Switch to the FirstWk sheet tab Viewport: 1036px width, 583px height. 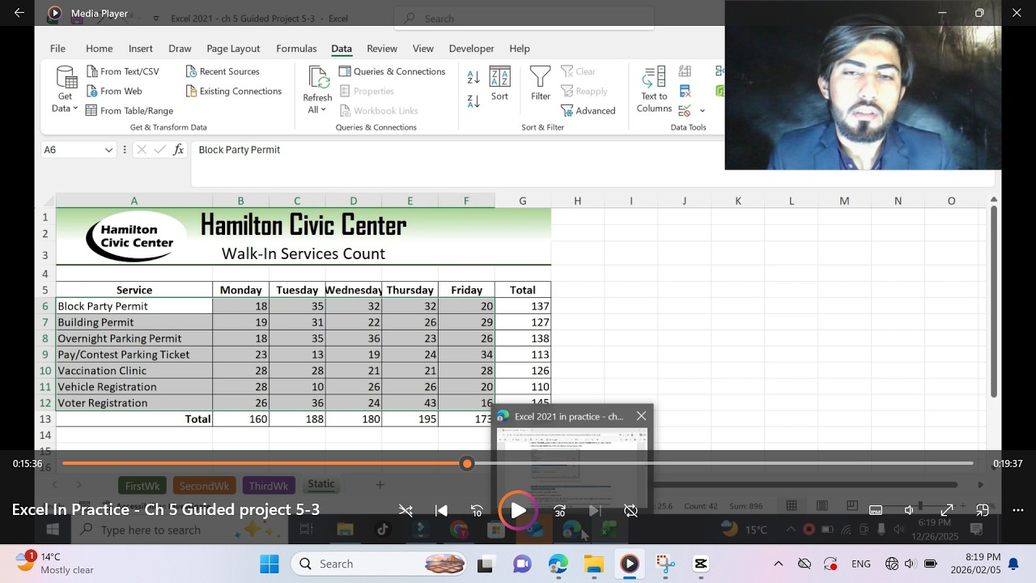pos(142,486)
